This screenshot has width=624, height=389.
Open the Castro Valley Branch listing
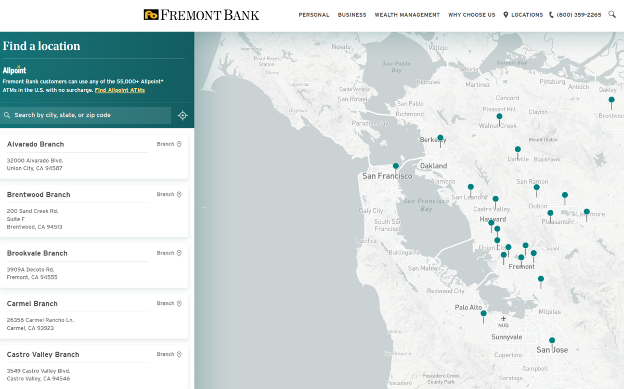(x=43, y=355)
